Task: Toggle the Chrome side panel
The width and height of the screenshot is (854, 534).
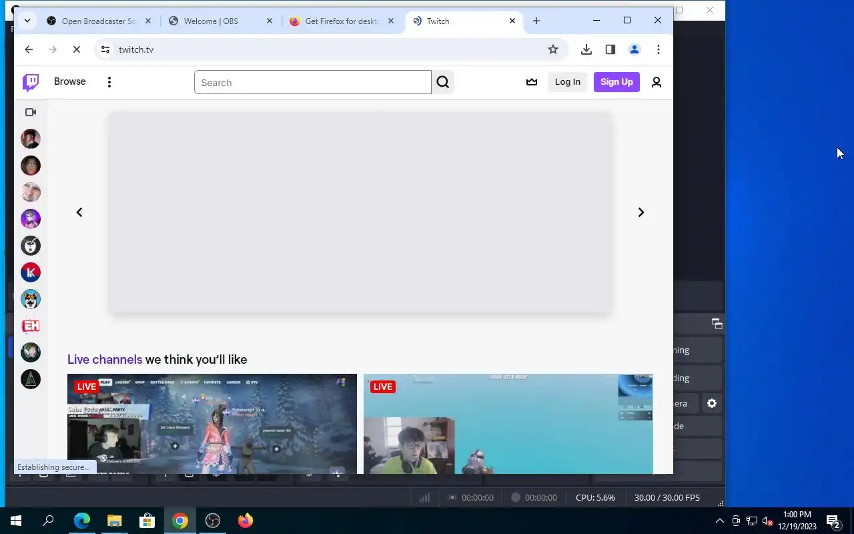Action: point(610,49)
